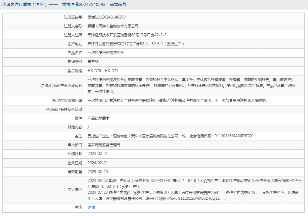Click the bulb icon beside 注 label

click(77, 207)
